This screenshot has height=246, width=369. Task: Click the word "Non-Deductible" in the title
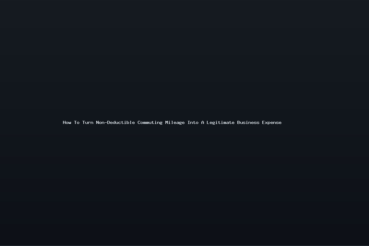(x=115, y=122)
